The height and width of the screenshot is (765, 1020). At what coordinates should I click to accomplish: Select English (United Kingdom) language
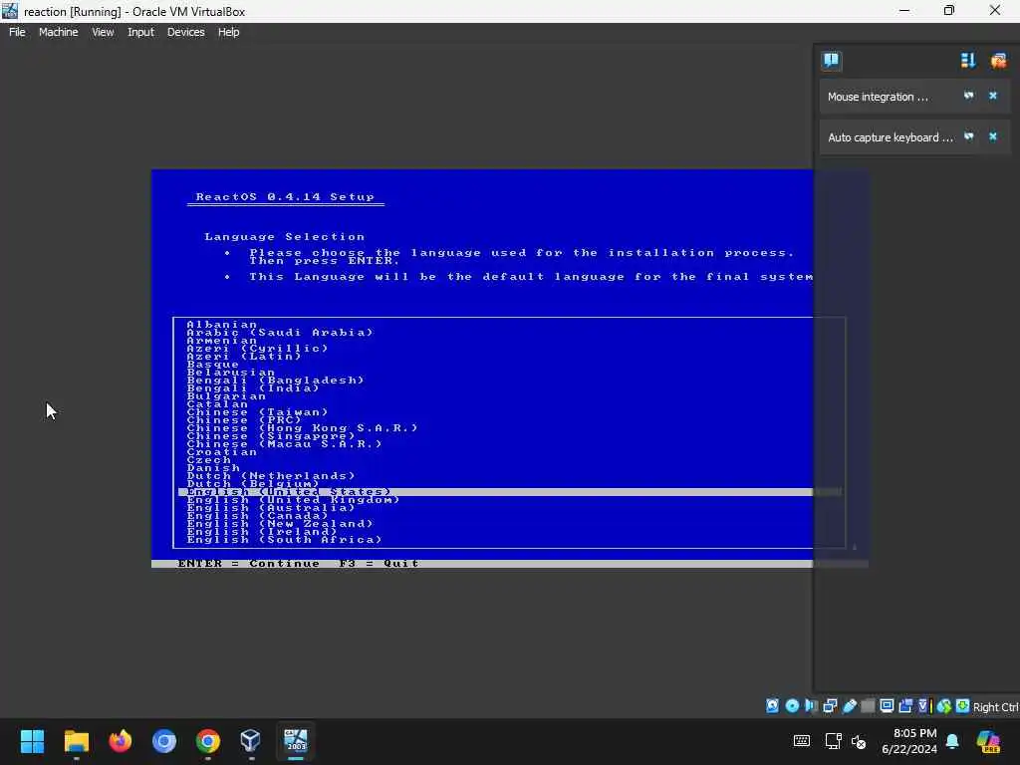pos(293,500)
